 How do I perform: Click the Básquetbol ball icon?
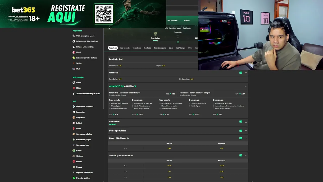(x=74, y=118)
